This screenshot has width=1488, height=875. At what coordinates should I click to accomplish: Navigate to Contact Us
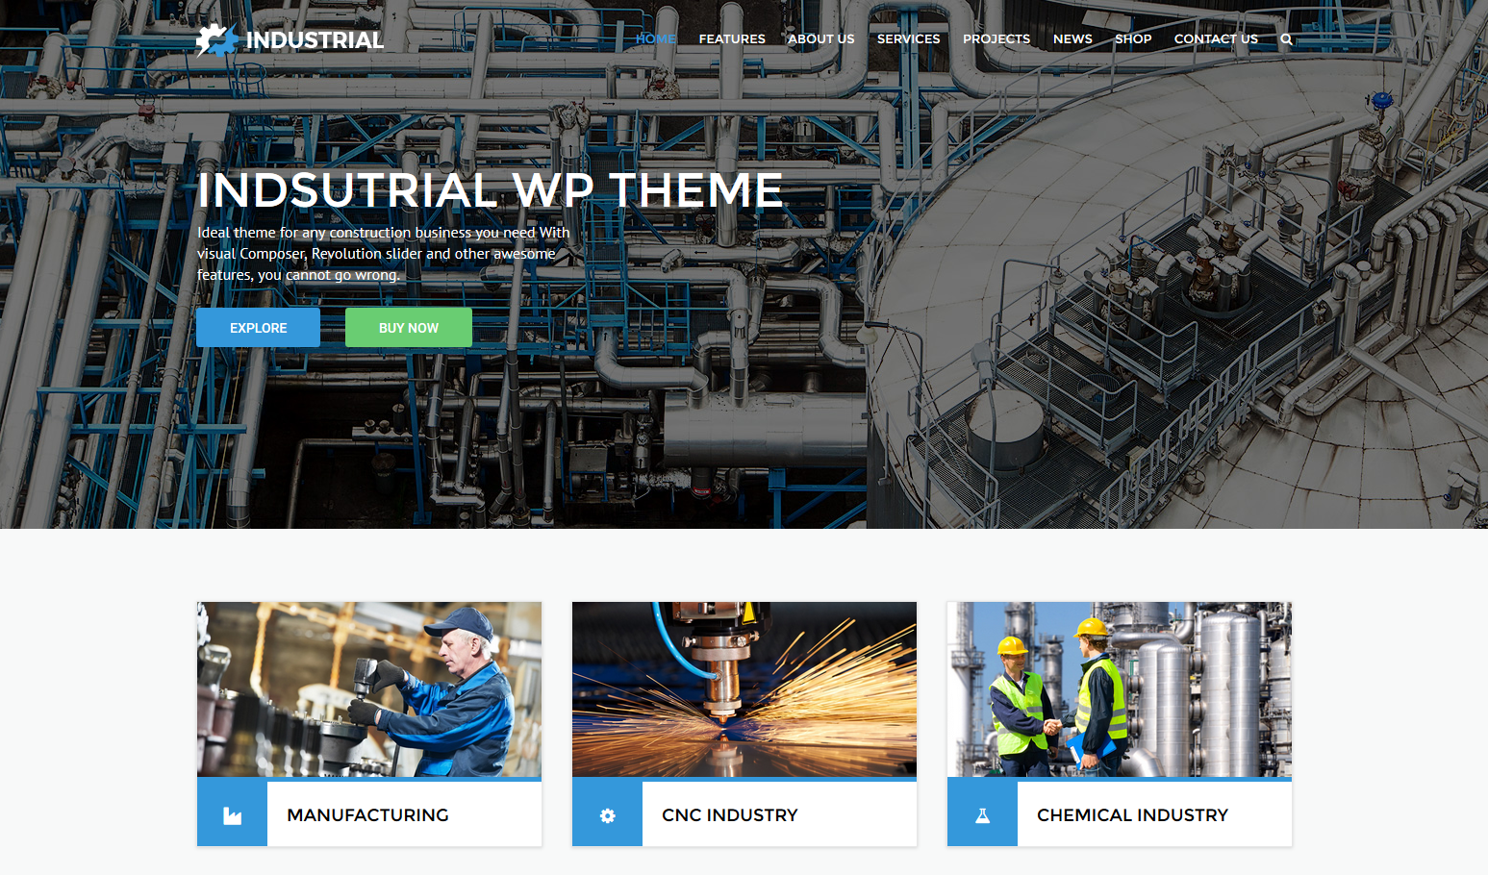click(x=1216, y=39)
